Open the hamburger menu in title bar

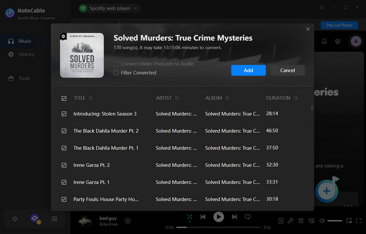click(x=322, y=8)
